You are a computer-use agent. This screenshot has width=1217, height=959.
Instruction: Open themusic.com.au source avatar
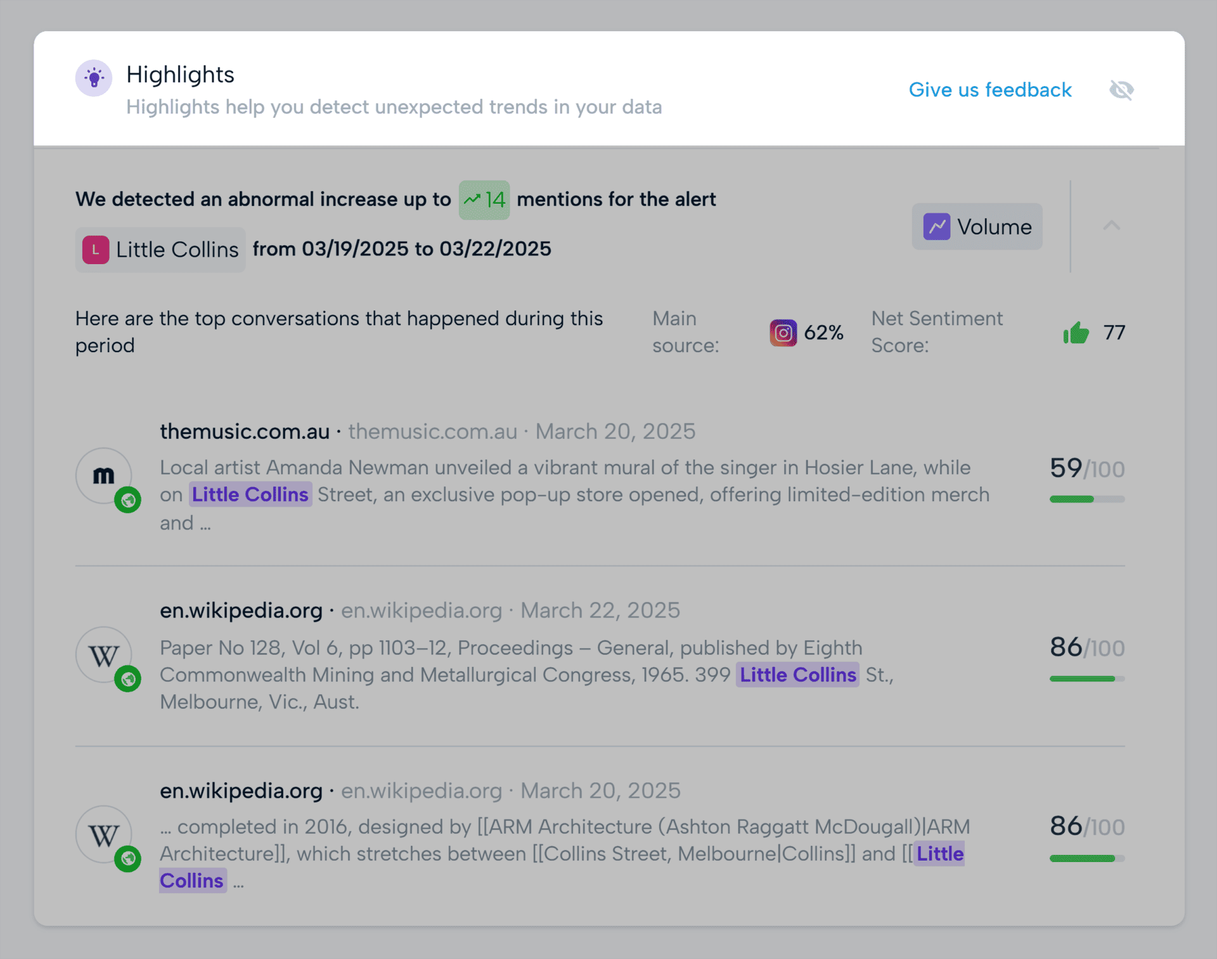pyautogui.click(x=103, y=475)
